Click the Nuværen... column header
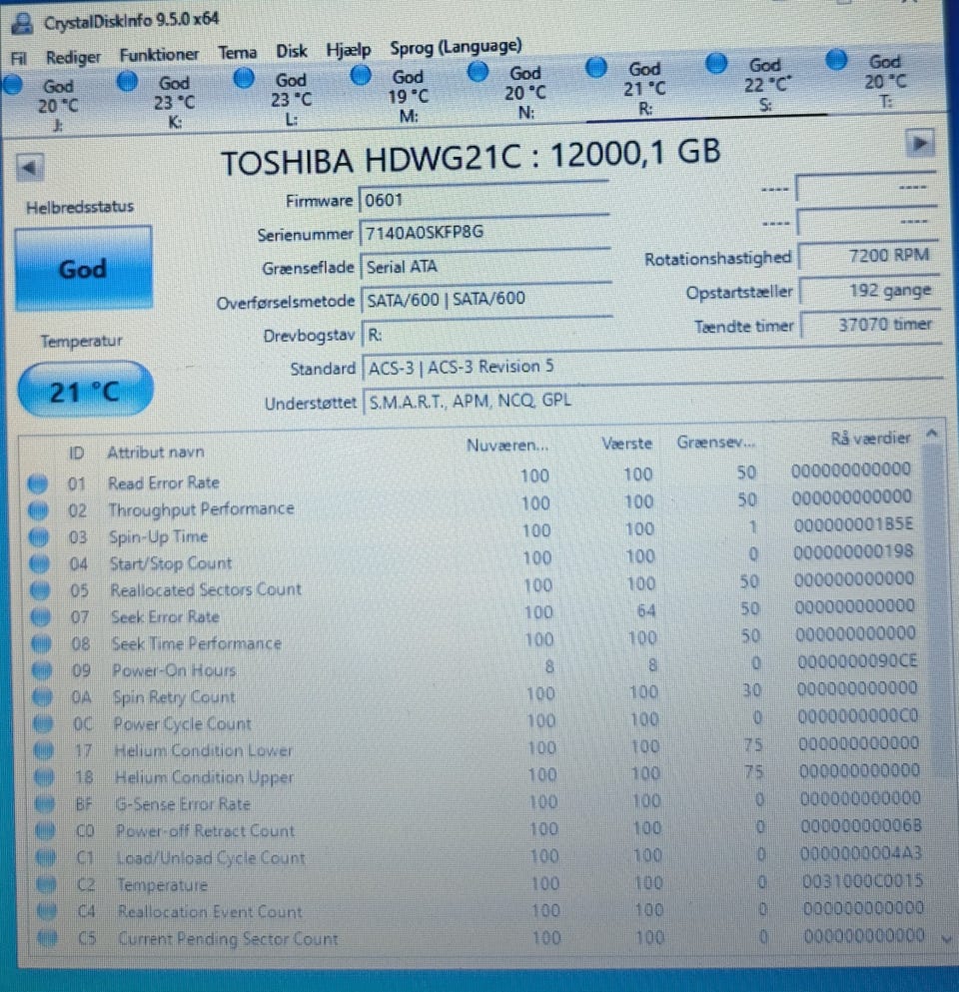959x992 pixels. coord(507,446)
